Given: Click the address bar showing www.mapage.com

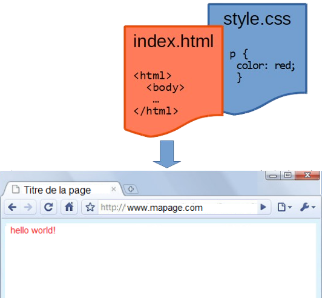Looking at the screenshot, I should click(x=178, y=208).
